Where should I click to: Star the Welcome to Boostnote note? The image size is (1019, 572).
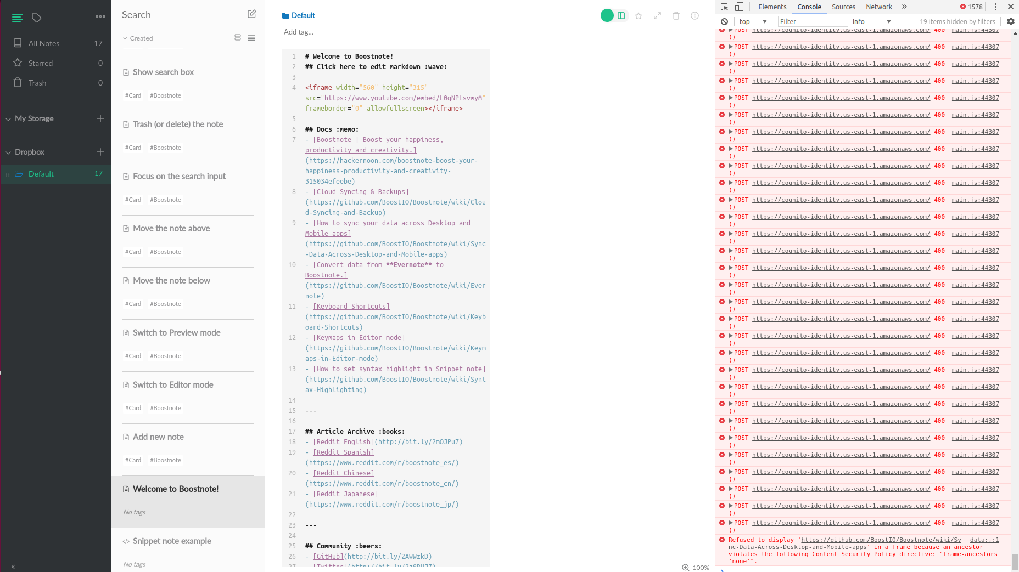638,16
